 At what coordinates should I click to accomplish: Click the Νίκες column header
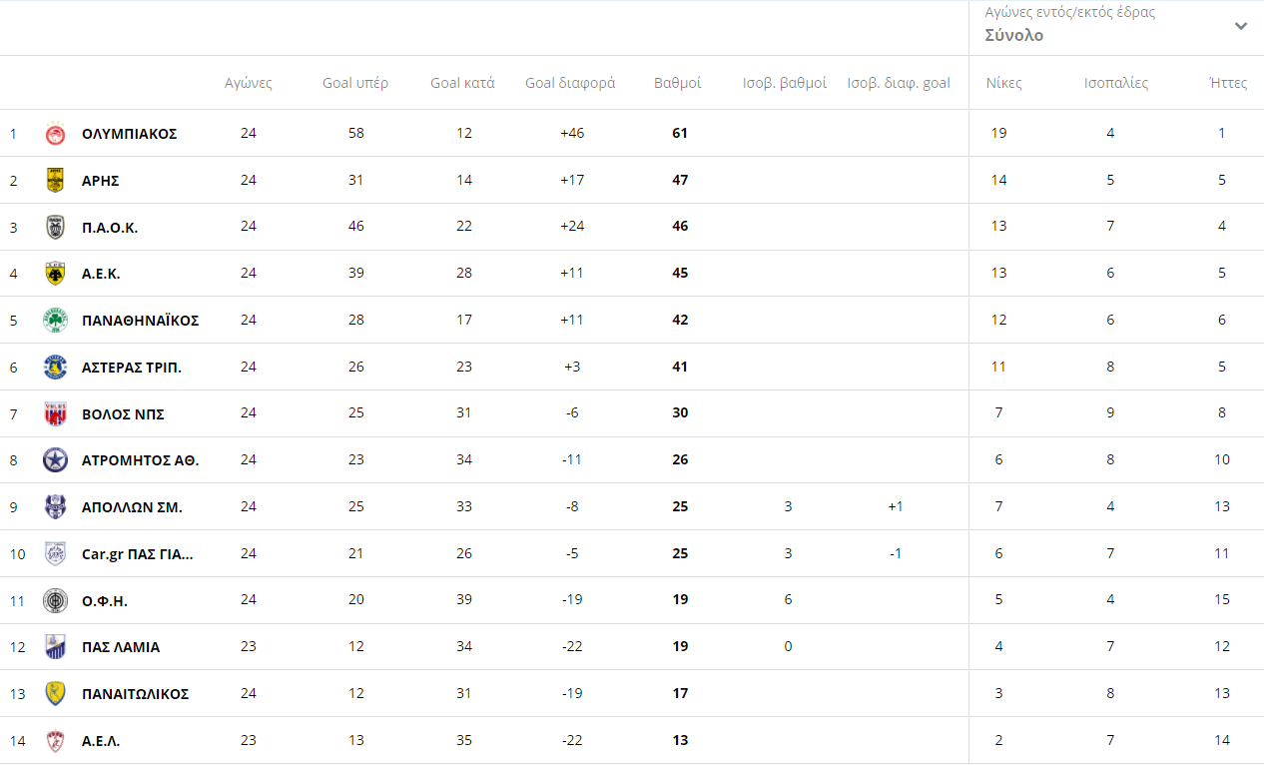[x=1003, y=83]
